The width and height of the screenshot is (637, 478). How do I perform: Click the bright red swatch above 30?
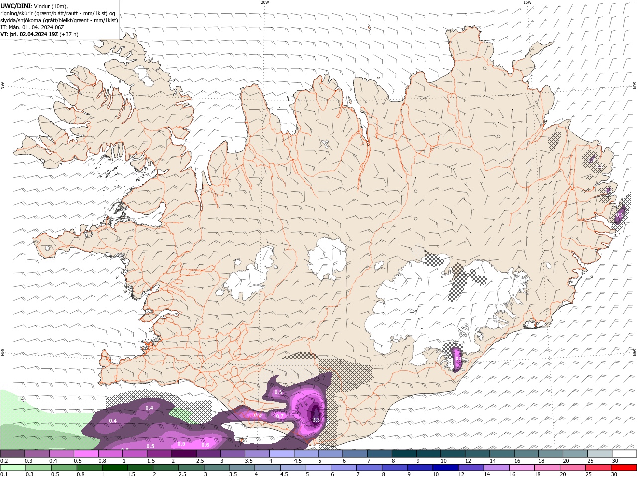(x=624, y=468)
